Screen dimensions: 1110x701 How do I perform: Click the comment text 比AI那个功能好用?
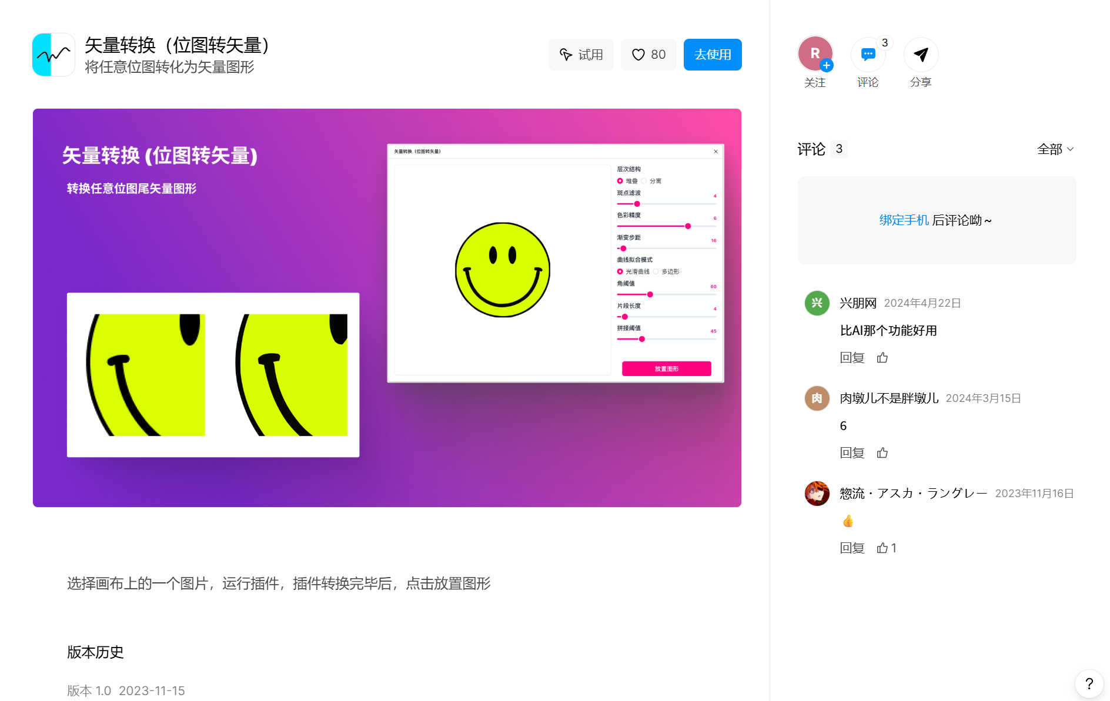tap(888, 331)
